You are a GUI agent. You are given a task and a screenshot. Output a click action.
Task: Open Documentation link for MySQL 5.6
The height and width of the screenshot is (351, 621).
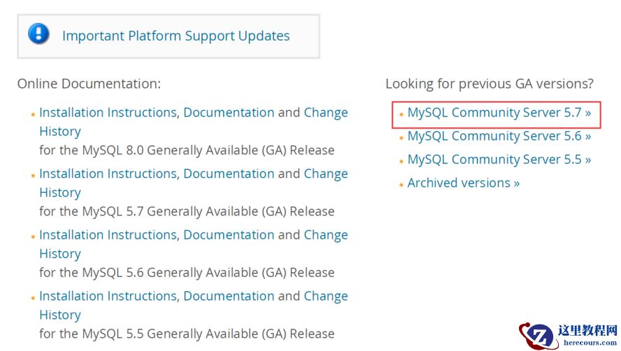(228, 235)
